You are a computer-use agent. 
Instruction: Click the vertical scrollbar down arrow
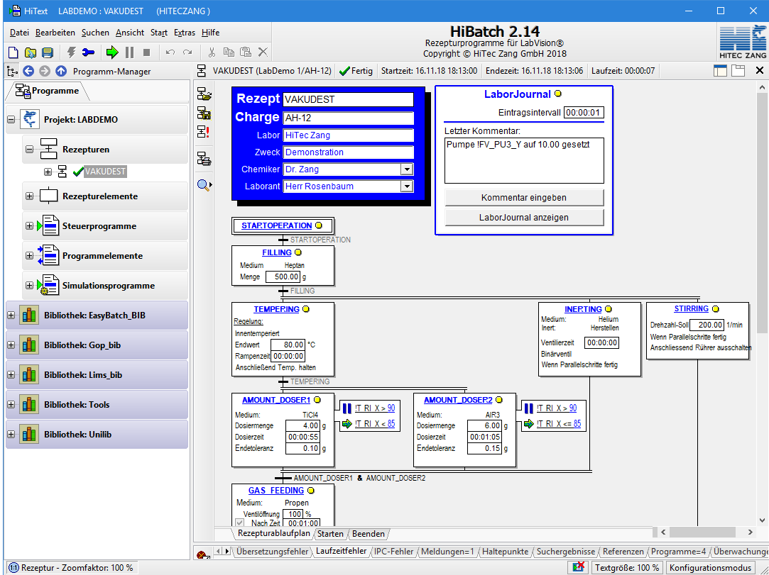(762, 520)
